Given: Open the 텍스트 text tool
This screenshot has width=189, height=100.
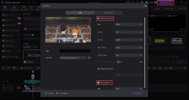Looking at the screenshot, I should tap(24, 8).
